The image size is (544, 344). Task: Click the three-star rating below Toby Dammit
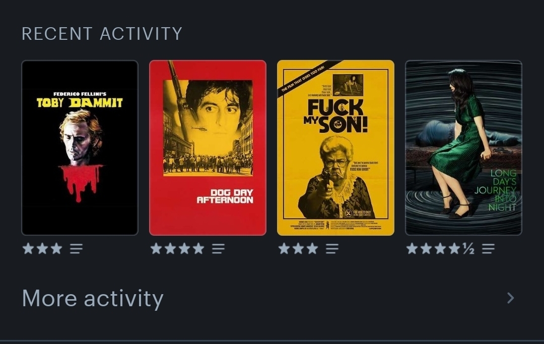click(x=42, y=249)
